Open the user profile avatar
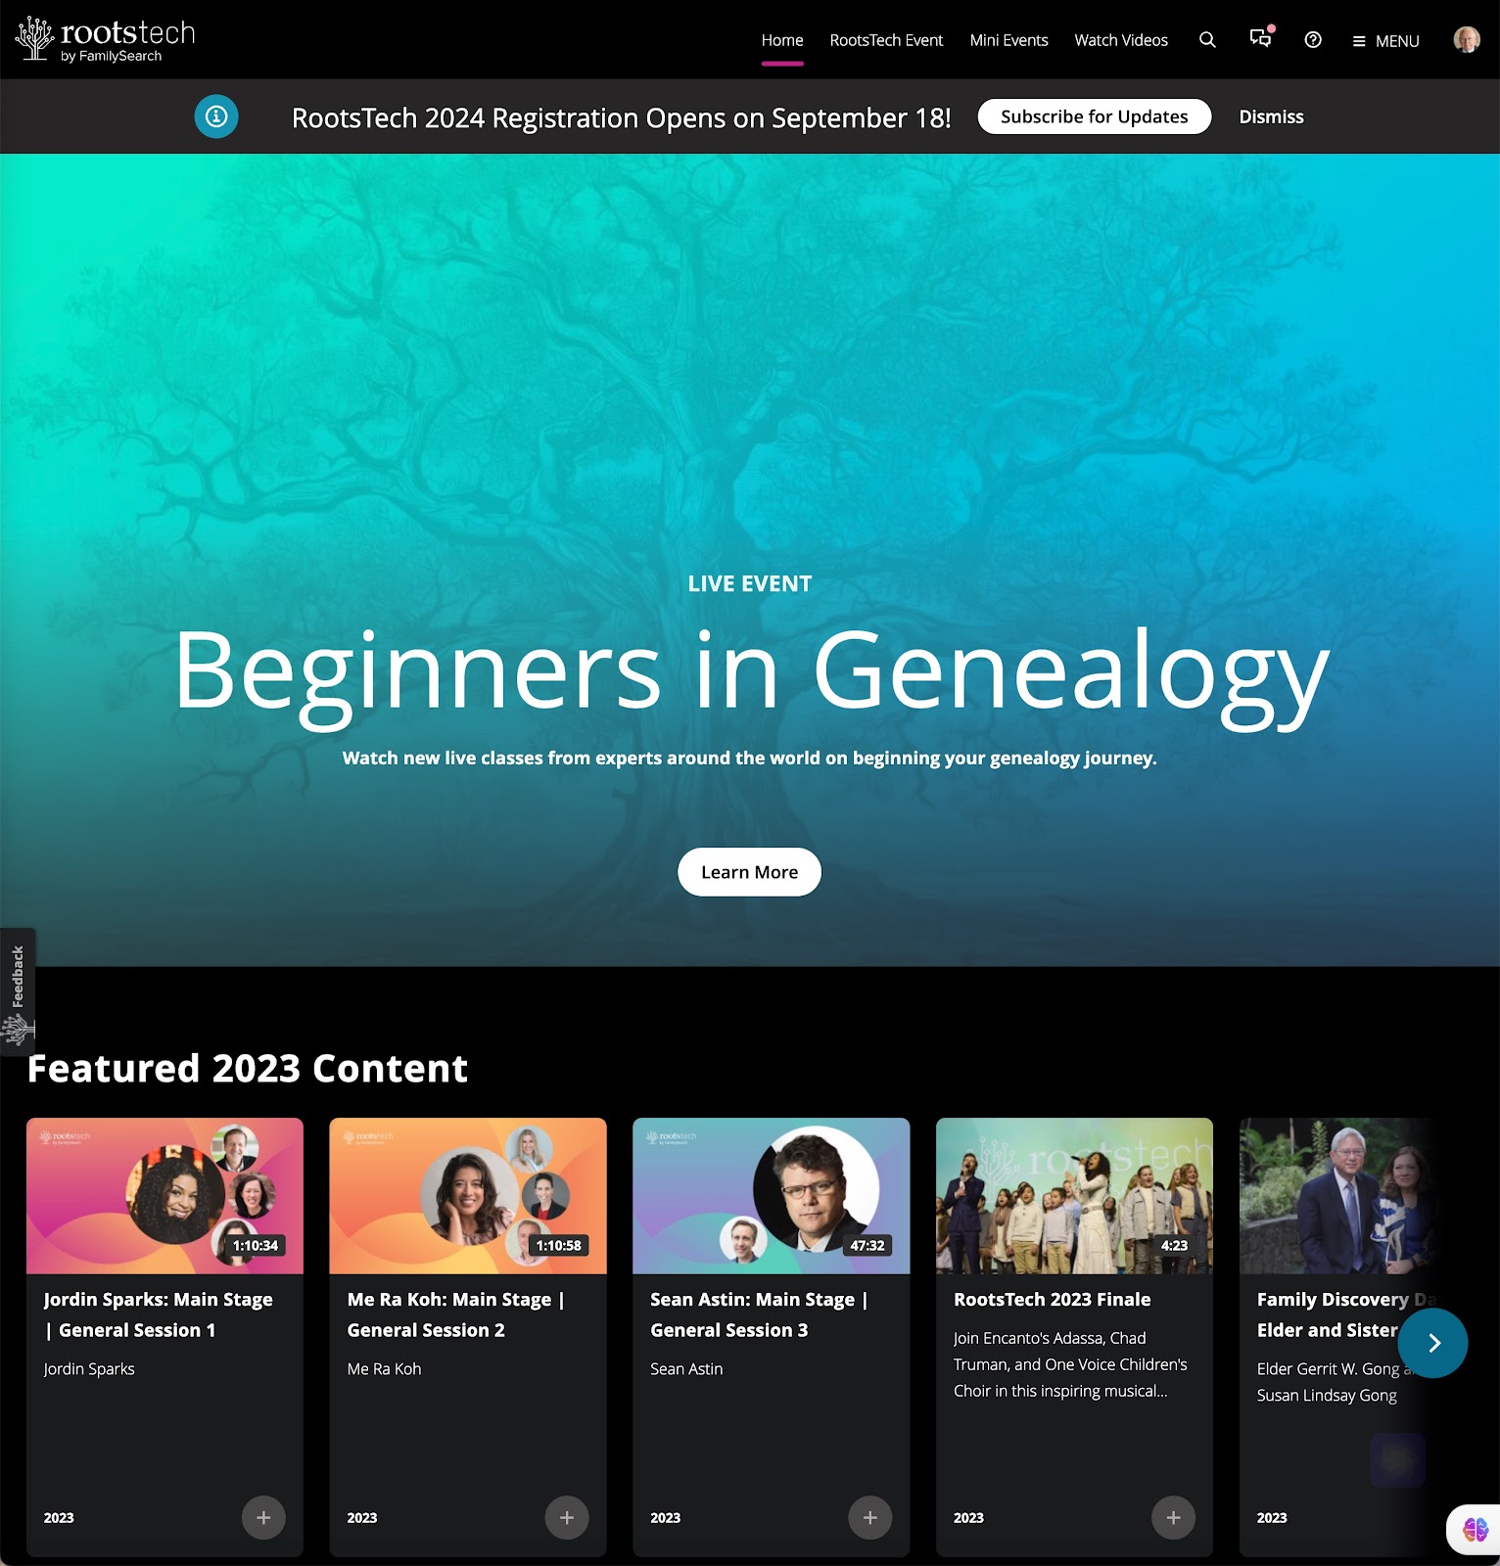The width and height of the screenshot is (1500, 1566). click(1466, 40)
